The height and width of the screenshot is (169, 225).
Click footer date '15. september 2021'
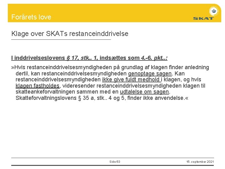(x=200, y=162)
